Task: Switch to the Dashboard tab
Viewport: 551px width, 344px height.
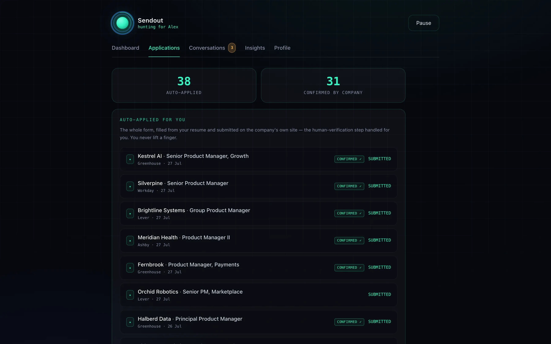Action: (x=126, y=48)
